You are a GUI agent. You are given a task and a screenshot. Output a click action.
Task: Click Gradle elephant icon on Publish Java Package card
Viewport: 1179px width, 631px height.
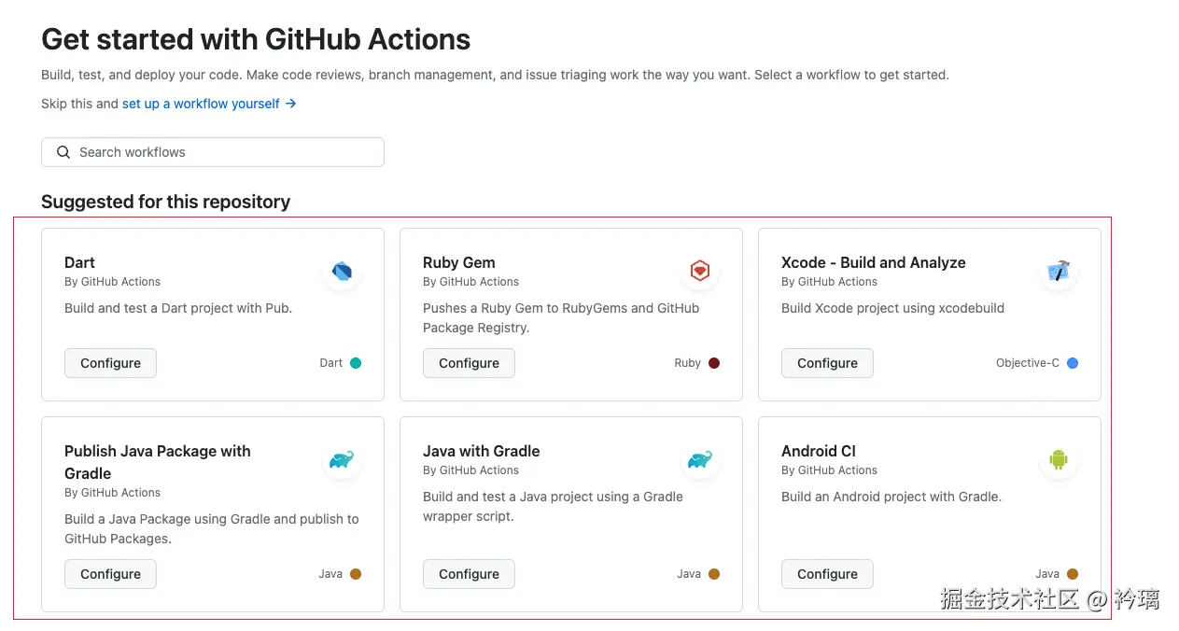click(x=342, y=460)
